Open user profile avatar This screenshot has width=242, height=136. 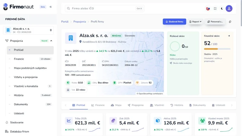click(229, 8)
